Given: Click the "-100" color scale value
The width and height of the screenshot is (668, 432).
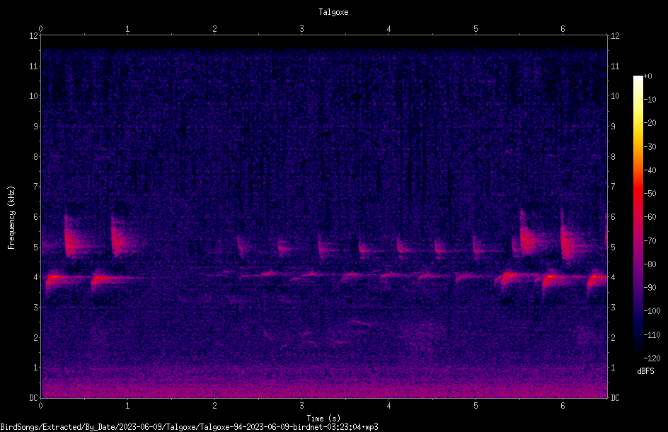Looking at the screenshot, I should click(652, 311).
